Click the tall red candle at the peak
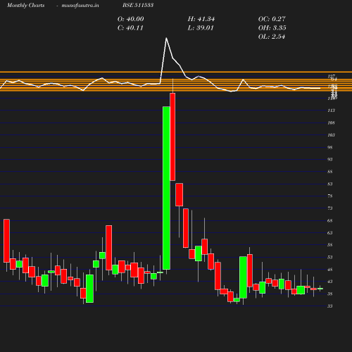 click(x=172, y=137)
